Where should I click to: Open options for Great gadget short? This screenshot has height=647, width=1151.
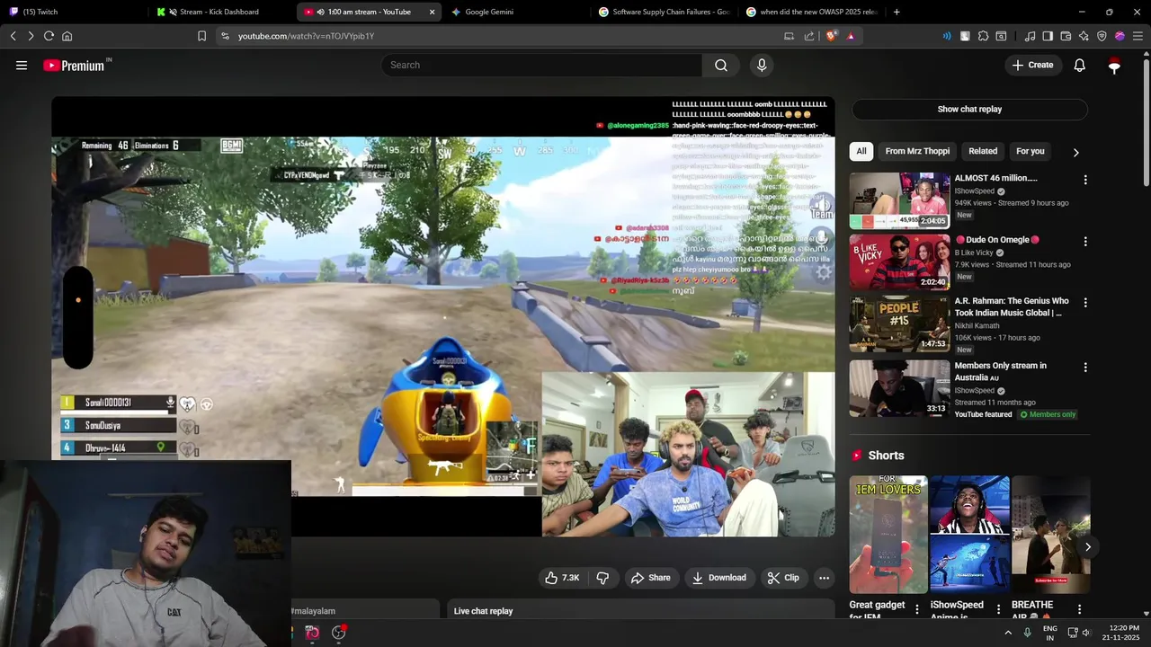[x=917, y=609]
